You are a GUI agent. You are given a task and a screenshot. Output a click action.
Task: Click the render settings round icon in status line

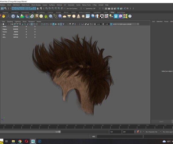click(x=118, y=8)
